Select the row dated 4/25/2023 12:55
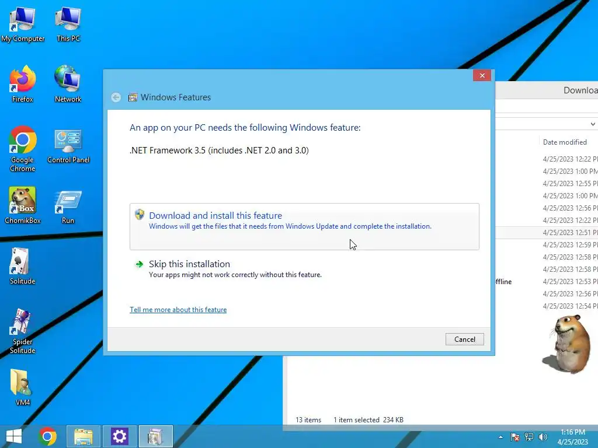Image resolution: width=598 pixels, height=448 pixels. [546, 184]
